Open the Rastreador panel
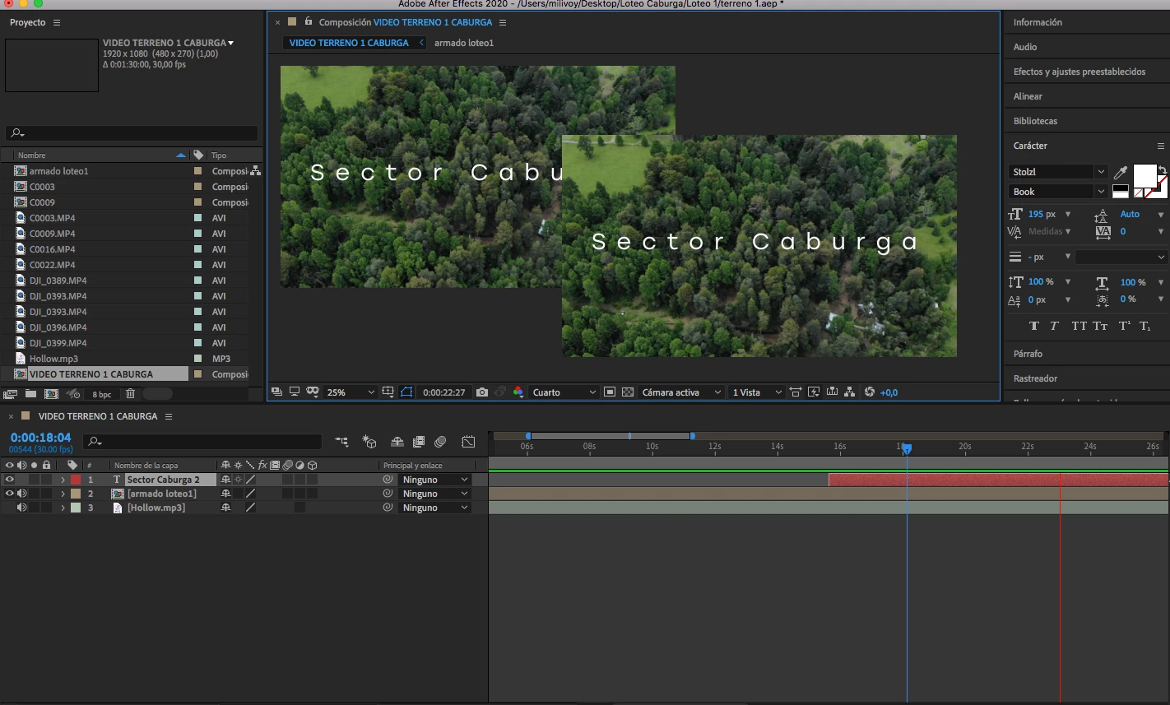Image resolution: width=1170 pixels, height=705 pixels. tap(1035, 378)
